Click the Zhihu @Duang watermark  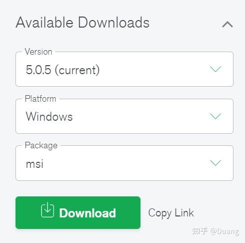tap(215, 231)
